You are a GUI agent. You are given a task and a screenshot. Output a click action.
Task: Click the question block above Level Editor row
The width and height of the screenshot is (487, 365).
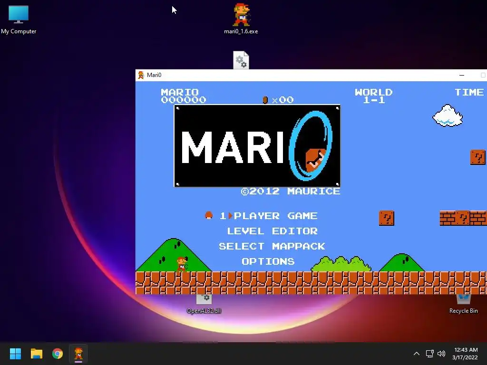point(387,218)
